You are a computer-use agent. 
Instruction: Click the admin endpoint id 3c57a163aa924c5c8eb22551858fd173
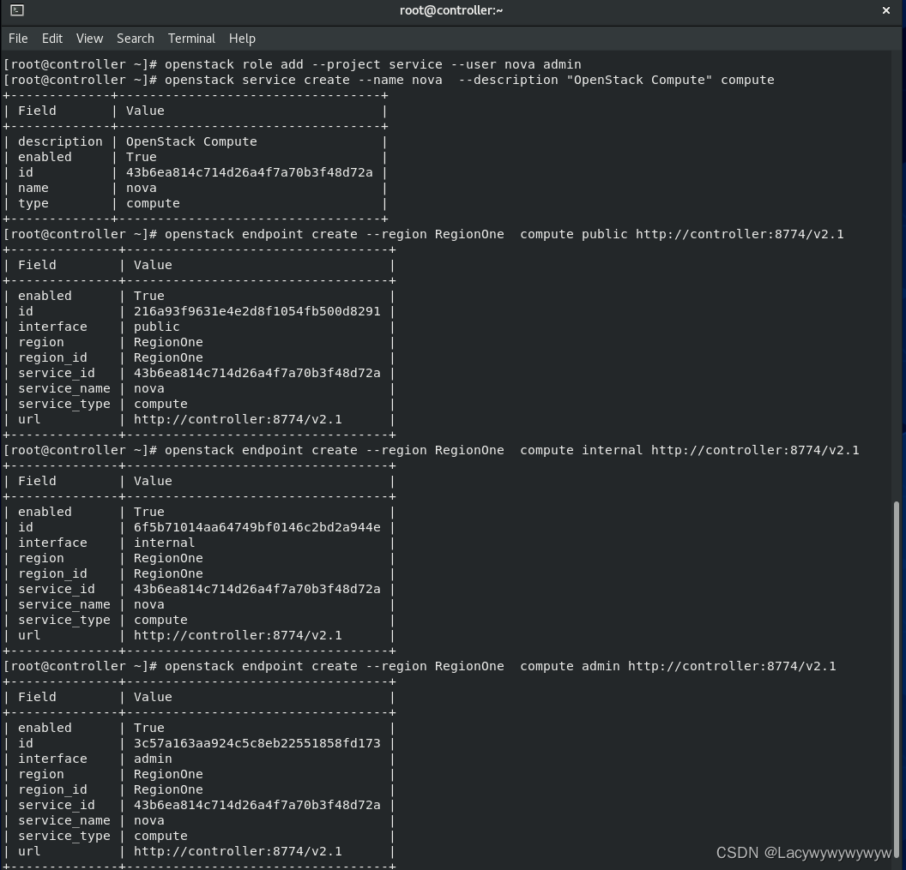[257, 743]
